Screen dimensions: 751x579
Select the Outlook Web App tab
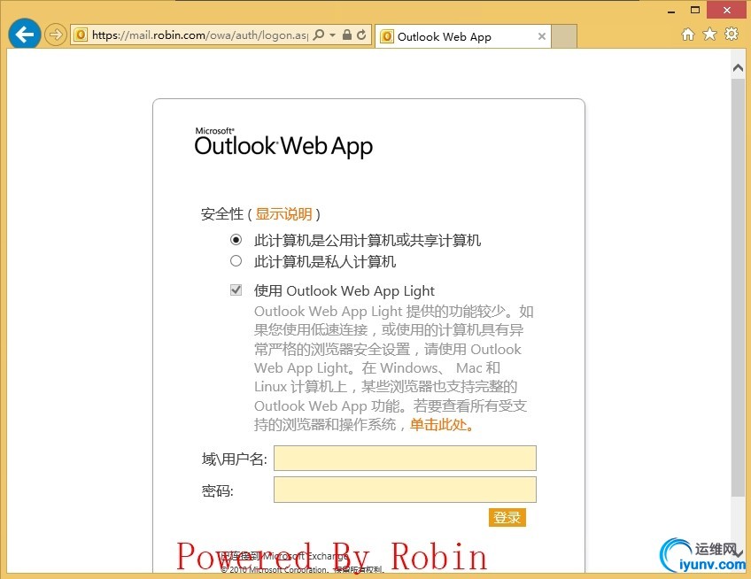462,36
